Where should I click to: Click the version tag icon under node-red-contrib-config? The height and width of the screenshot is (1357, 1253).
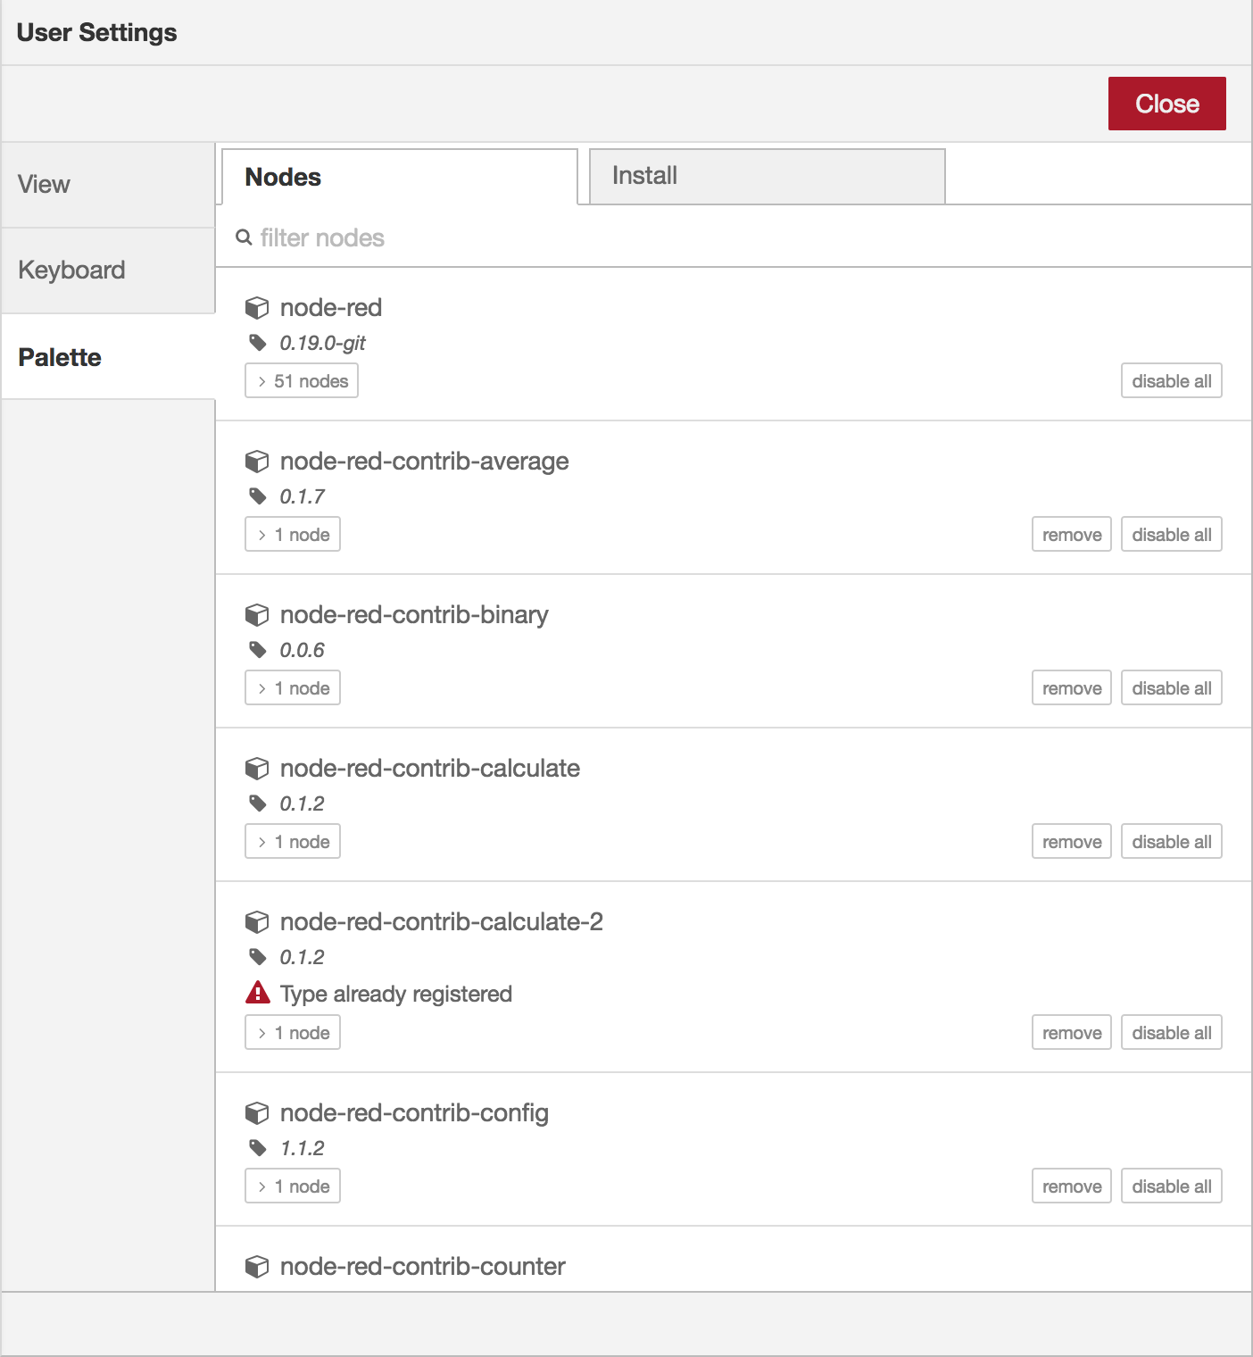pos(259,1148)
